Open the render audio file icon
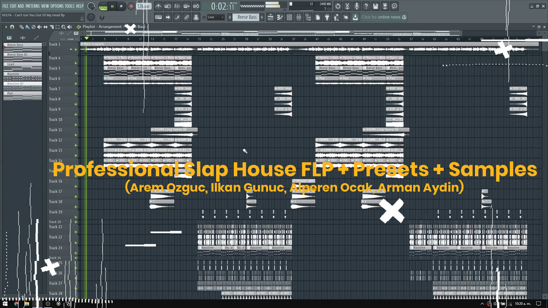 pos(385,7)
